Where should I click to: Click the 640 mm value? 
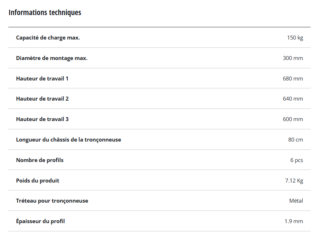tap(293, 99)
